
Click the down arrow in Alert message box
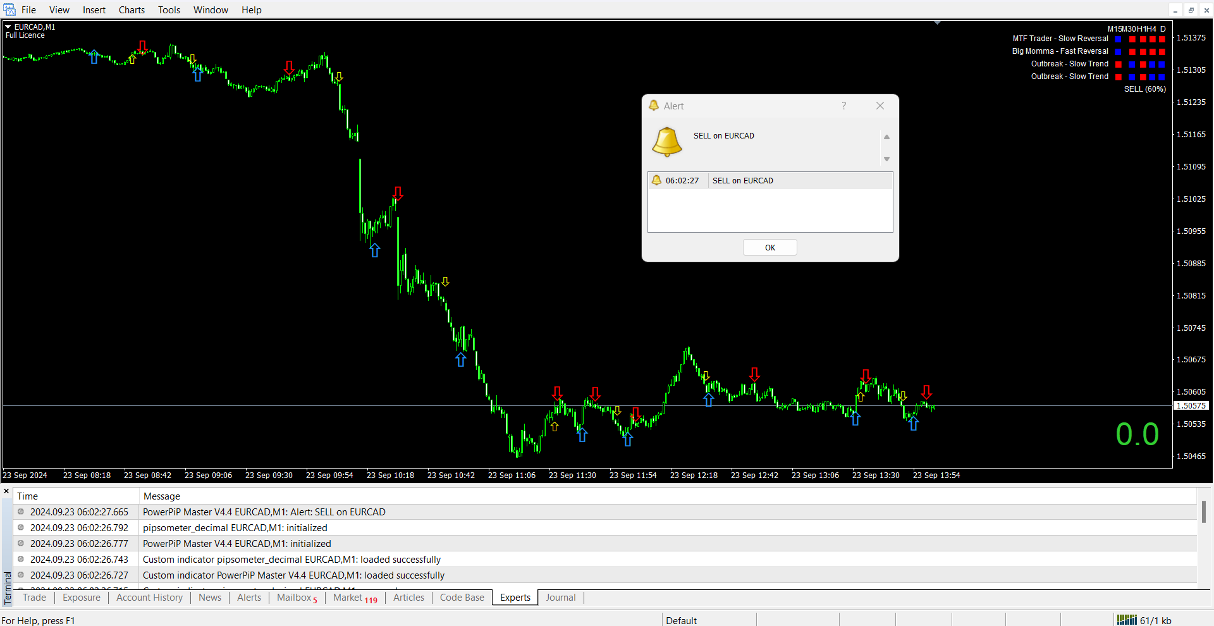point(886,159)
